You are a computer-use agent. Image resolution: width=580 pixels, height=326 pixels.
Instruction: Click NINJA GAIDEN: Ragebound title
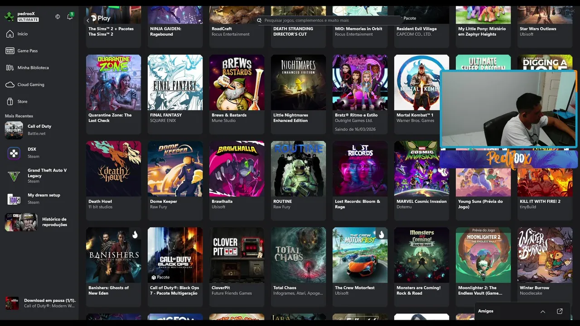(x=166, y=31)
